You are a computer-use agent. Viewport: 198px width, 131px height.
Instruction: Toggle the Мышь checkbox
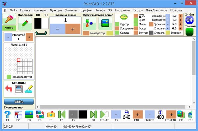tap(136, 24)
